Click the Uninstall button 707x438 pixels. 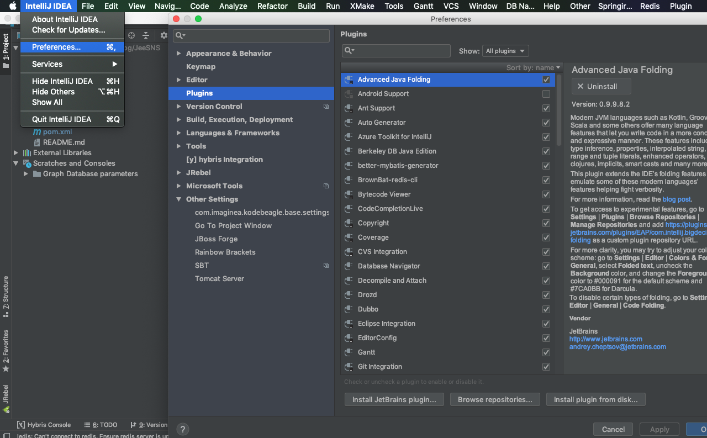[x=602, y=86]
